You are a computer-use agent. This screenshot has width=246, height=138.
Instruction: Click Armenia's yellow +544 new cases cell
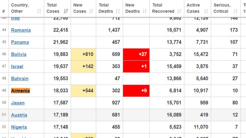tap(83, 90)
